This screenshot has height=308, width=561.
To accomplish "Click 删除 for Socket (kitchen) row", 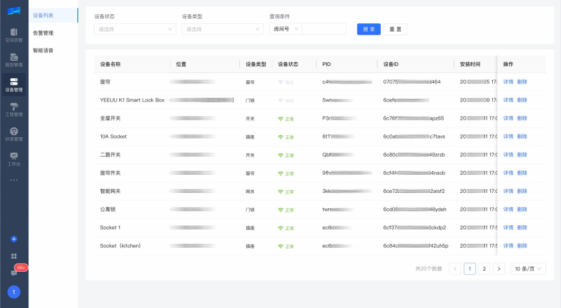I will click(x=522, y=245).
